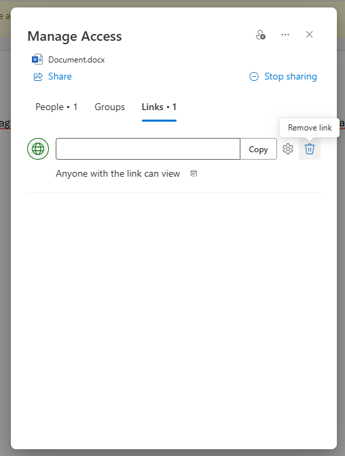Open link settings gear icon
The height and width of the screenshot is (456, 345).
[288, 149]
